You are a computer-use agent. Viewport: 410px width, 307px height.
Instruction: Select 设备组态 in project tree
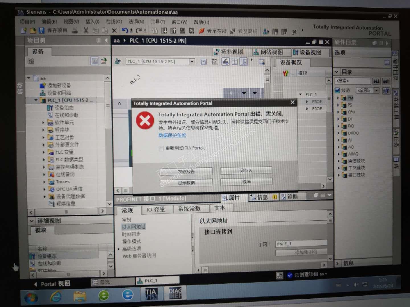(x=64, y=108)
